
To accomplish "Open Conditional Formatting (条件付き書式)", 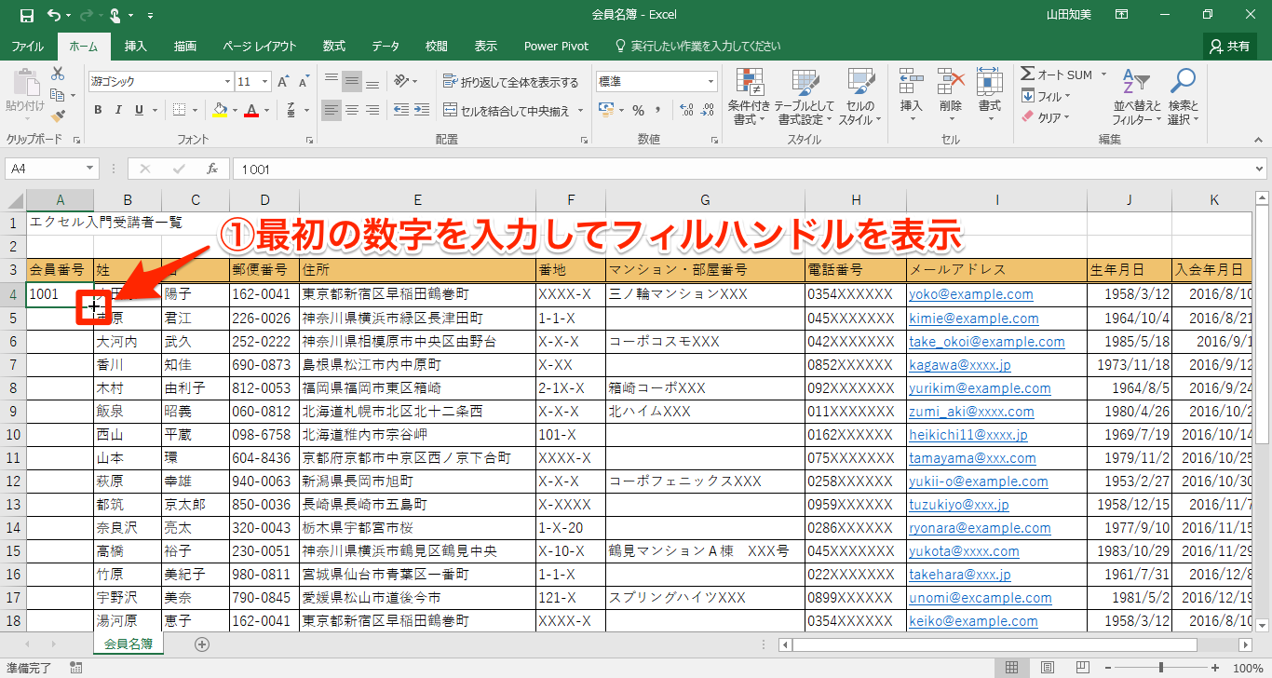I will pos(750,97).
